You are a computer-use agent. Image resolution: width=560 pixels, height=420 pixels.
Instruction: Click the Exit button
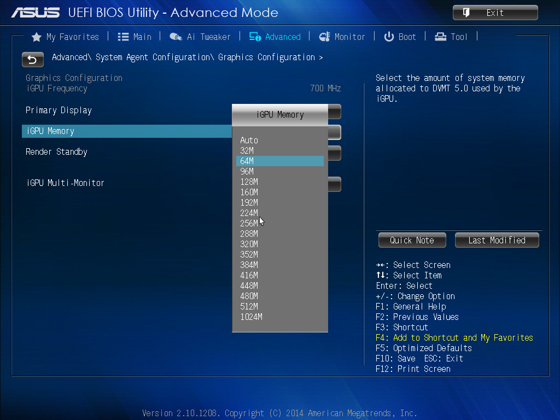click(x=495, y=13)
